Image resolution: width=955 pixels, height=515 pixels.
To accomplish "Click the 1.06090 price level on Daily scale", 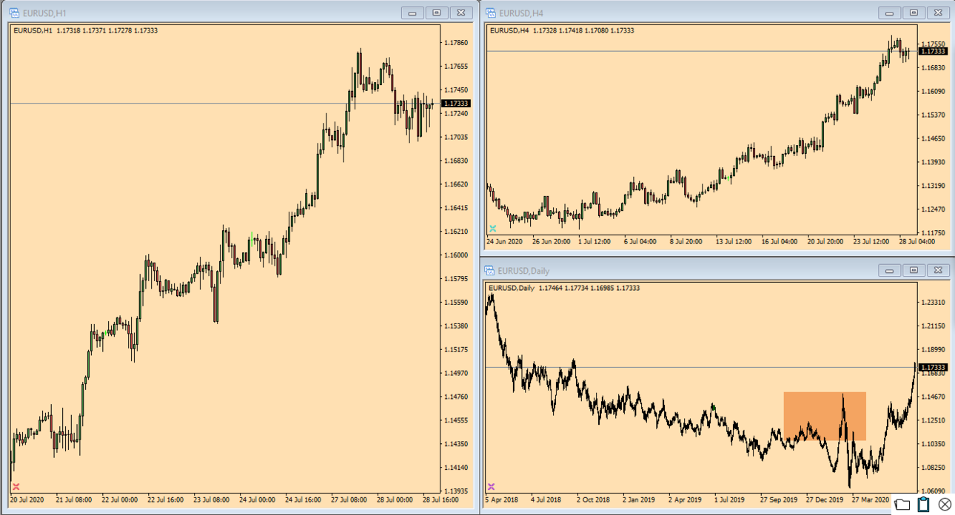I will (x=934, y=491).
